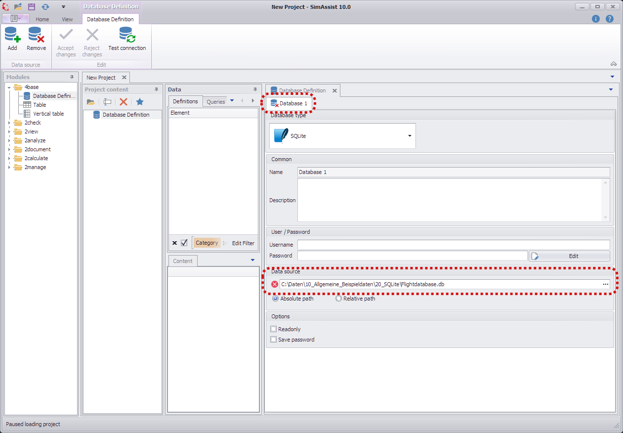Click the blue star icon in Project content

point(140,102)
